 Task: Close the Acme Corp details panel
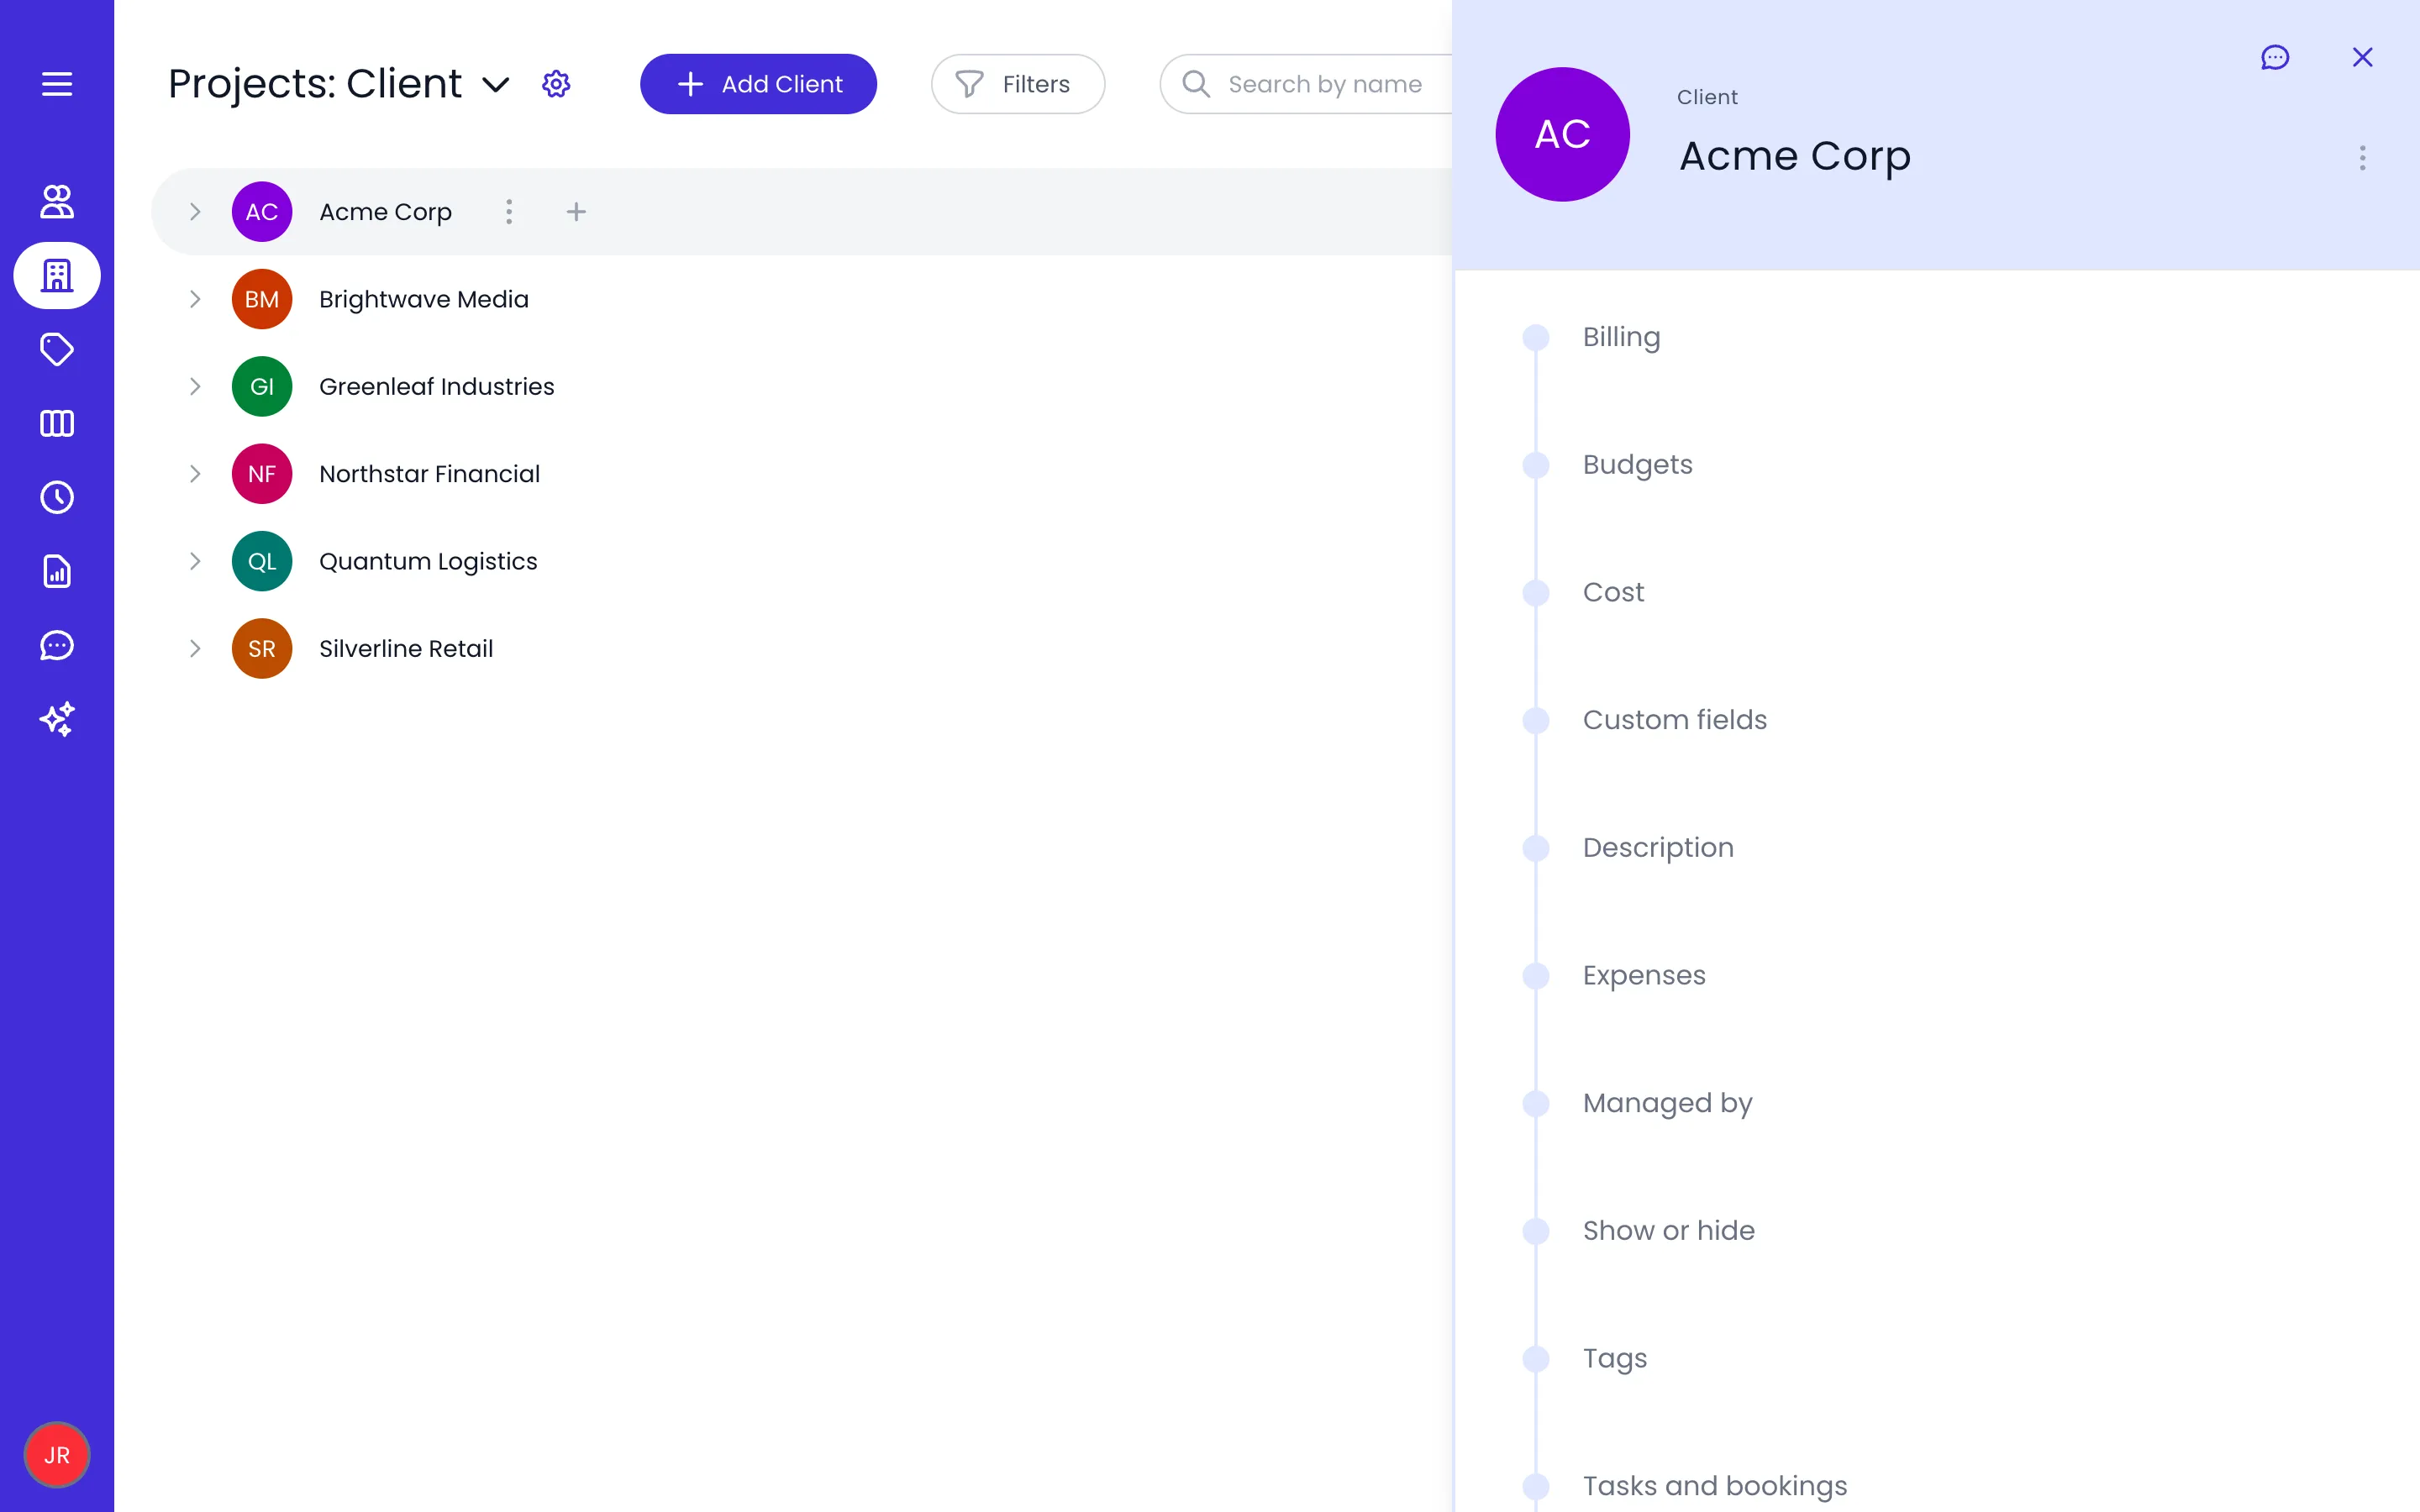(2363, 57)
